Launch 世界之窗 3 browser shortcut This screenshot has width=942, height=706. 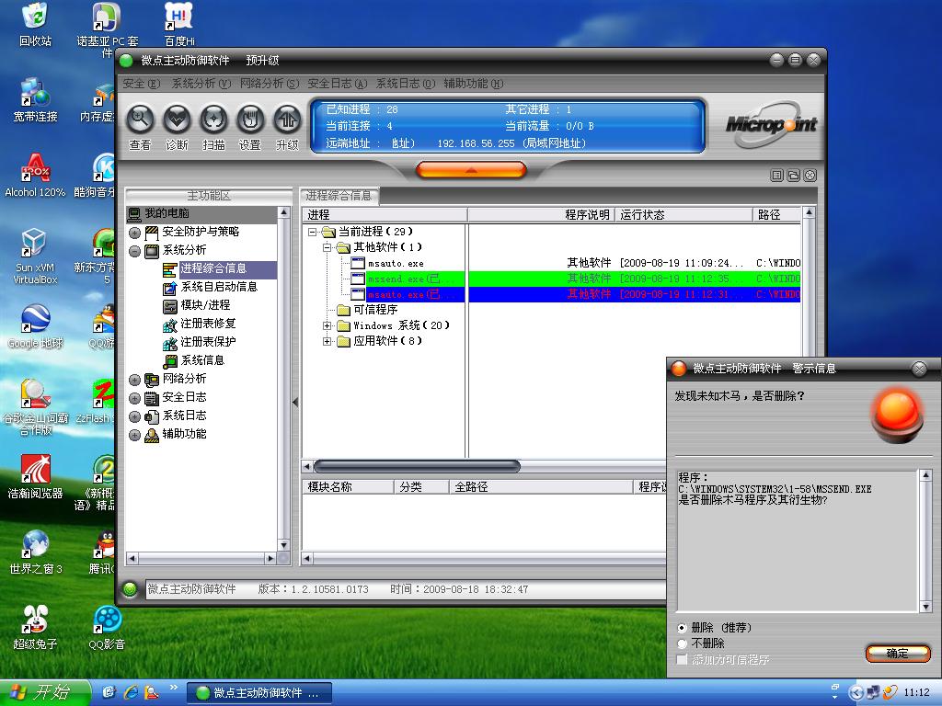[x=36, y=552]
